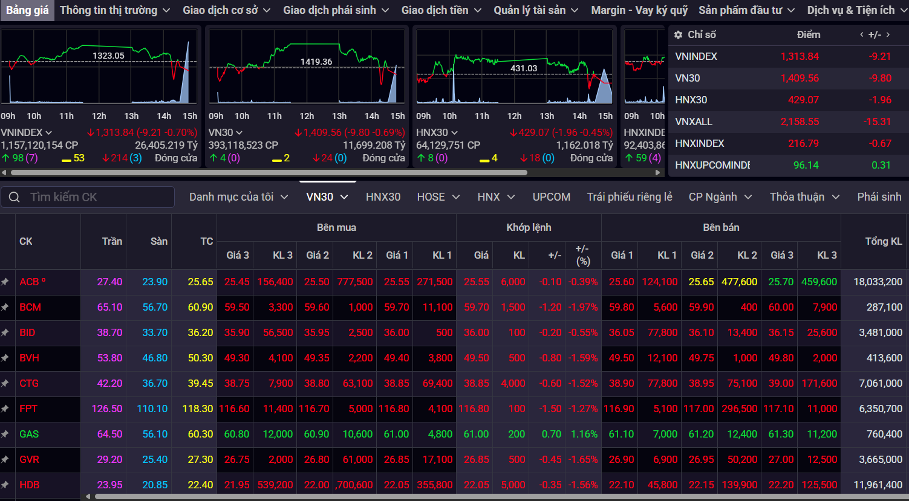Open Thỏa thuận dropdown

click(x=804, y=197)
